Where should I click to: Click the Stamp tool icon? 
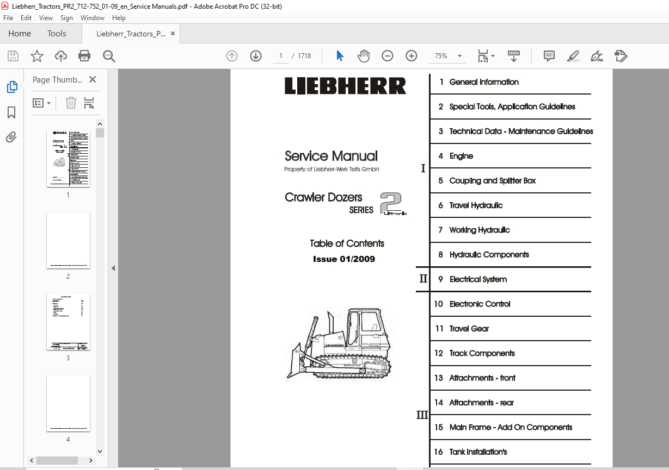pos(621,56)
